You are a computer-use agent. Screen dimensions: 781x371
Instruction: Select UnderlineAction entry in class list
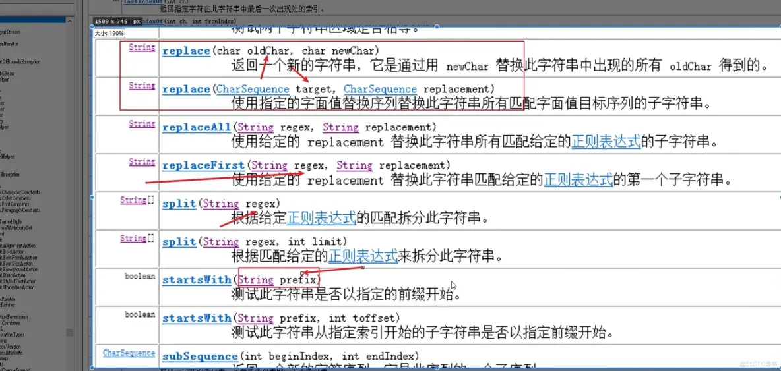(17, 287)
